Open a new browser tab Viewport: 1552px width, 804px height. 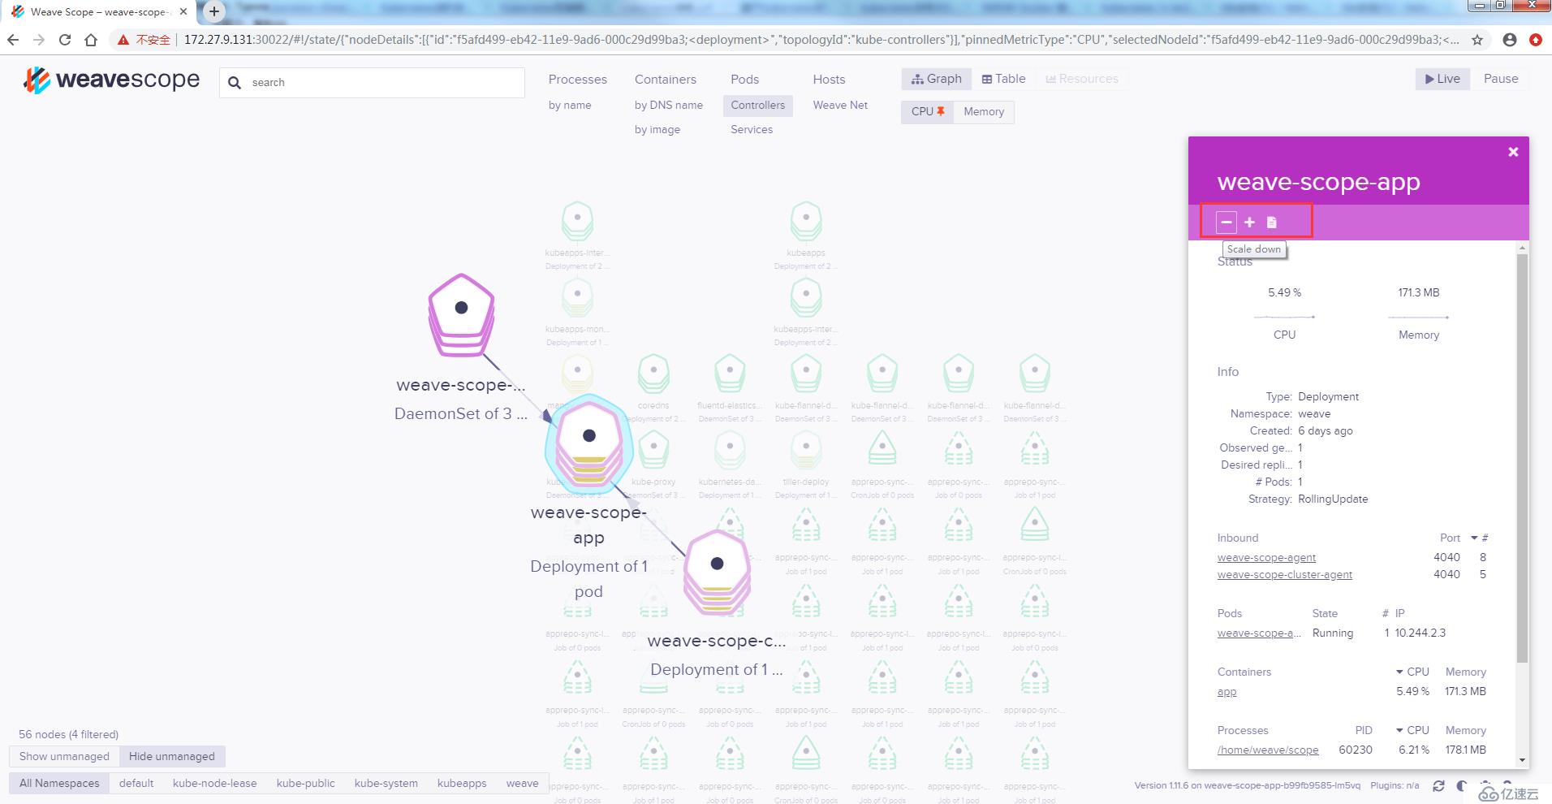pos(214,11)
